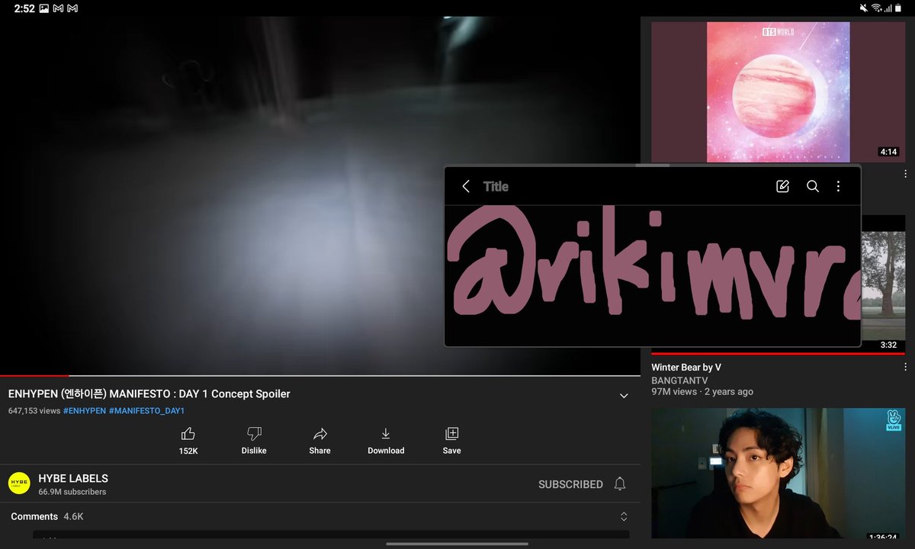915x549 pixels.
Task: Open the Share arrow option
Action: [320, 434]
